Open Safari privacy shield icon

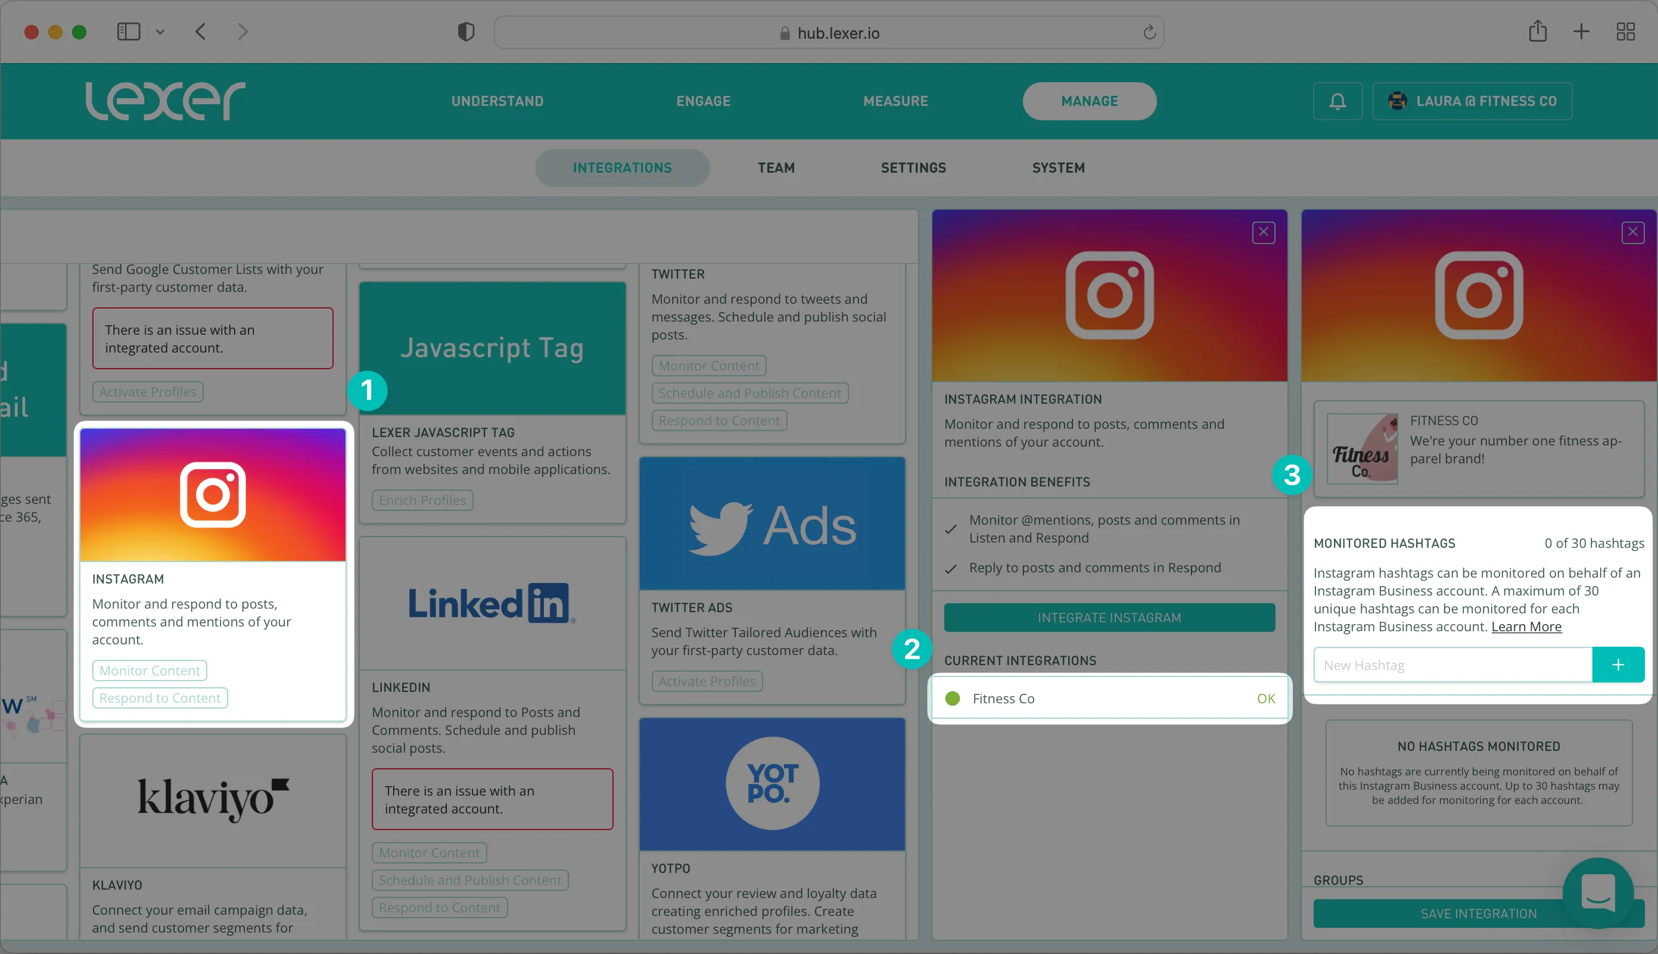(466, 32)
